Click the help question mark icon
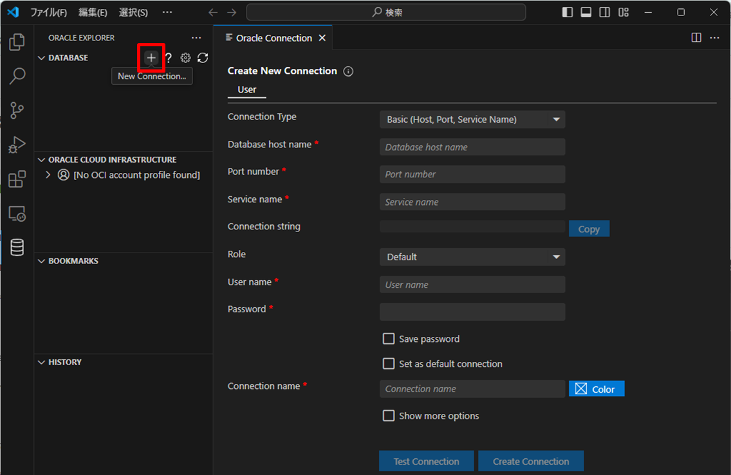 pos(168,58)
